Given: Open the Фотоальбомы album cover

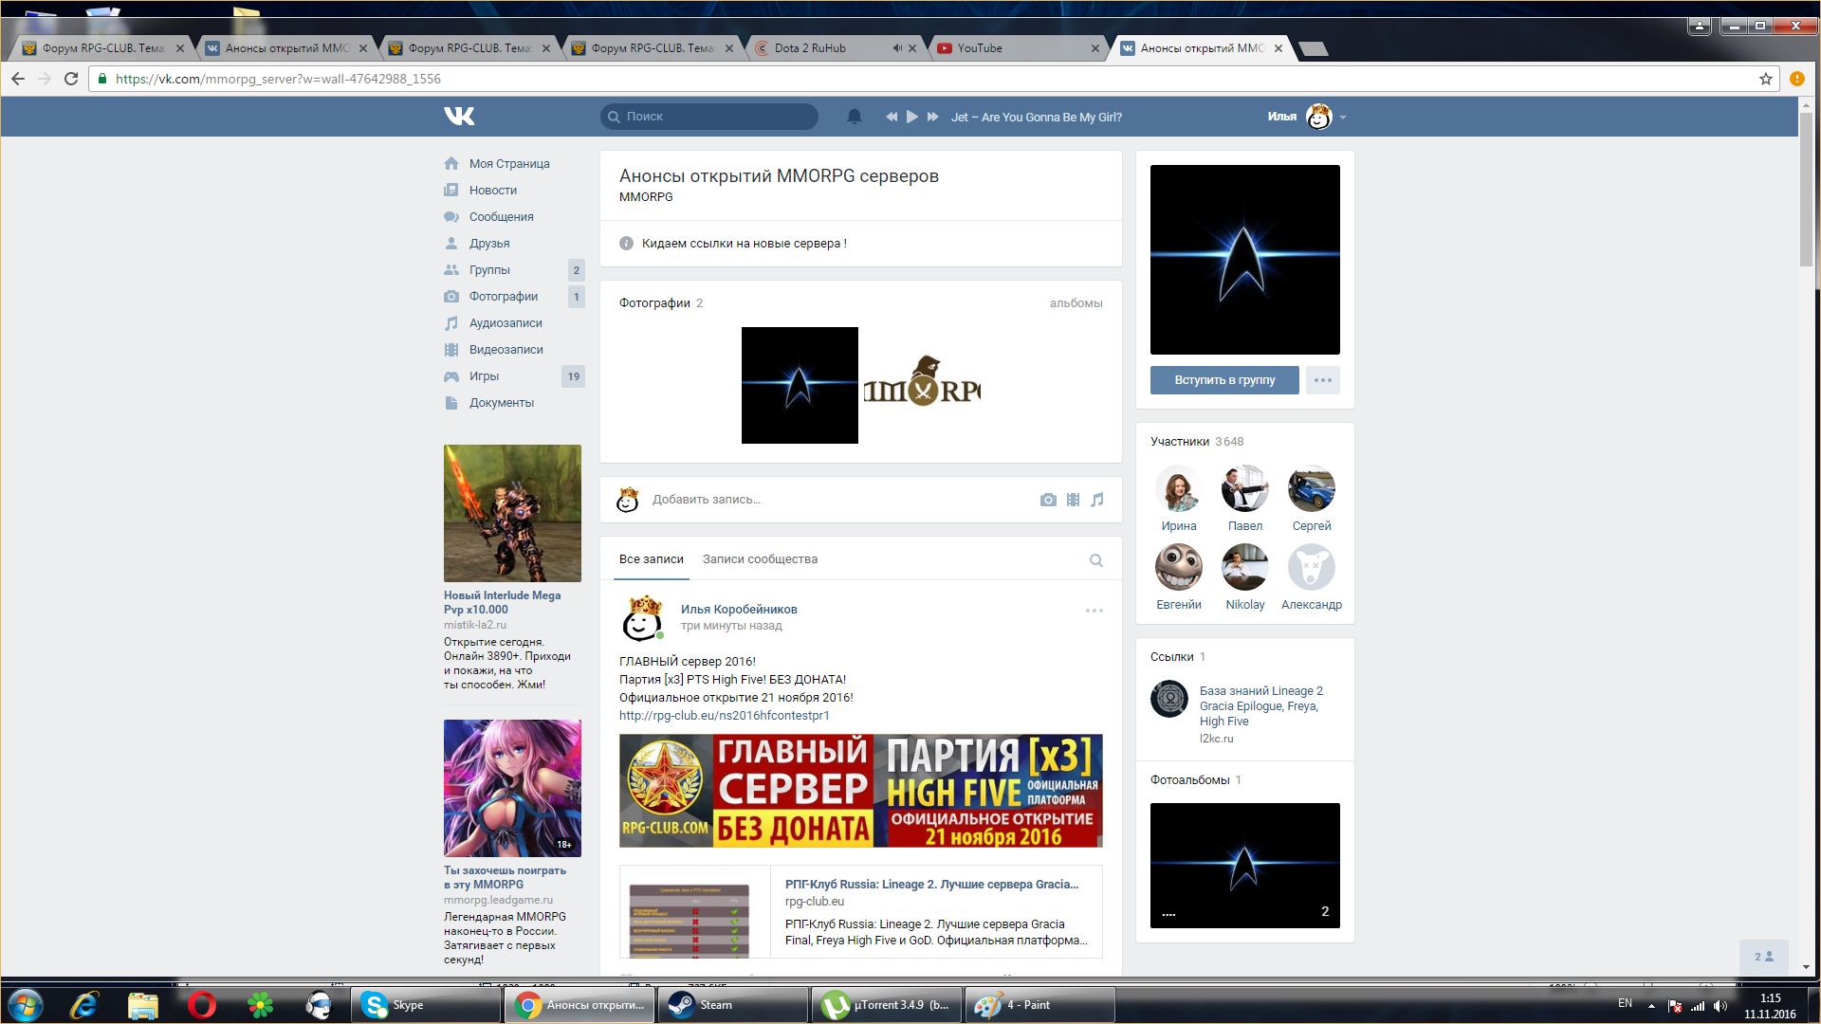Looking at the screenshot, I should tap(1244, 866).
